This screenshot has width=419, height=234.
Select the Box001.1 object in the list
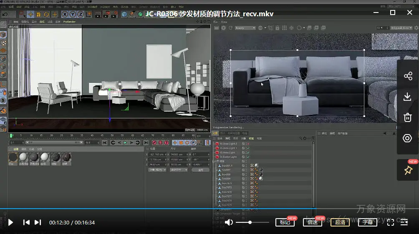coord(227,166)
